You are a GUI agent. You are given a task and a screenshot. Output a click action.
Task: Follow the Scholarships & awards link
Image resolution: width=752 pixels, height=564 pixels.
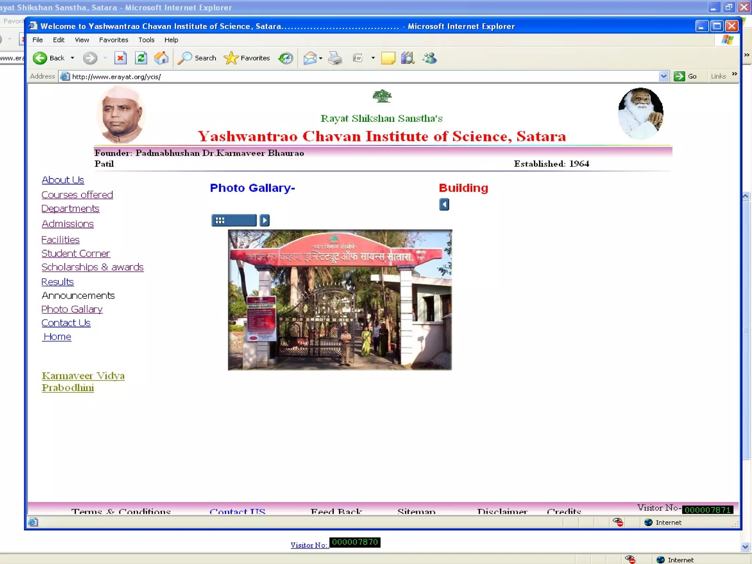pos(92,267)
